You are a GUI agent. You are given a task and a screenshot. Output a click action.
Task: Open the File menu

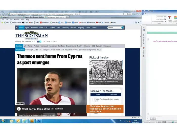tap(3, 20)
